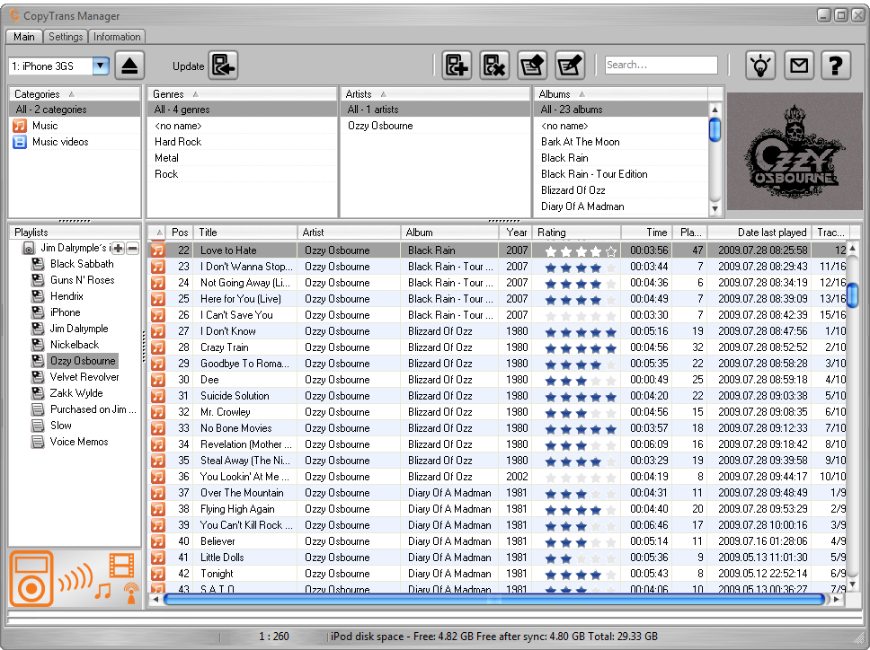Viewport: 870px width, 650px height.
Task: Select the track Suicide Solution
Action: (498, 396)
